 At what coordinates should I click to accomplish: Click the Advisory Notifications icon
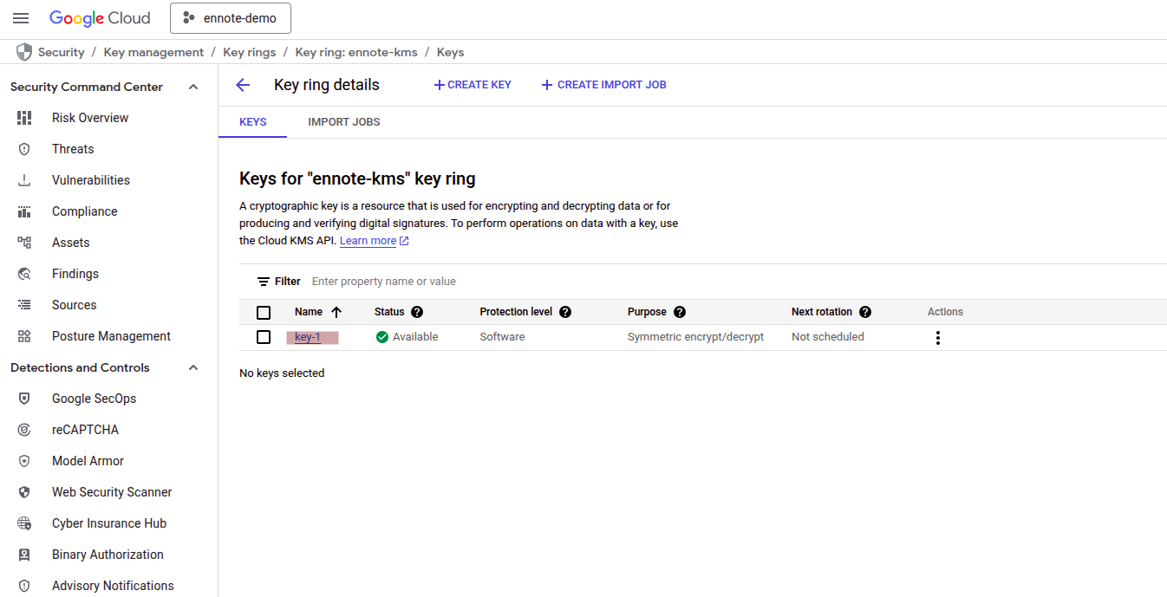point(24,586)
